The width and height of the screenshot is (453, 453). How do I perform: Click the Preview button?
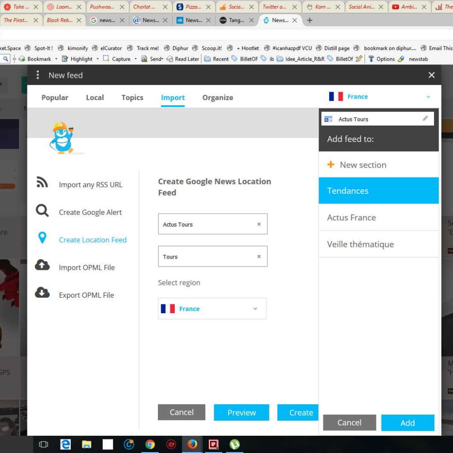(242, 412)
